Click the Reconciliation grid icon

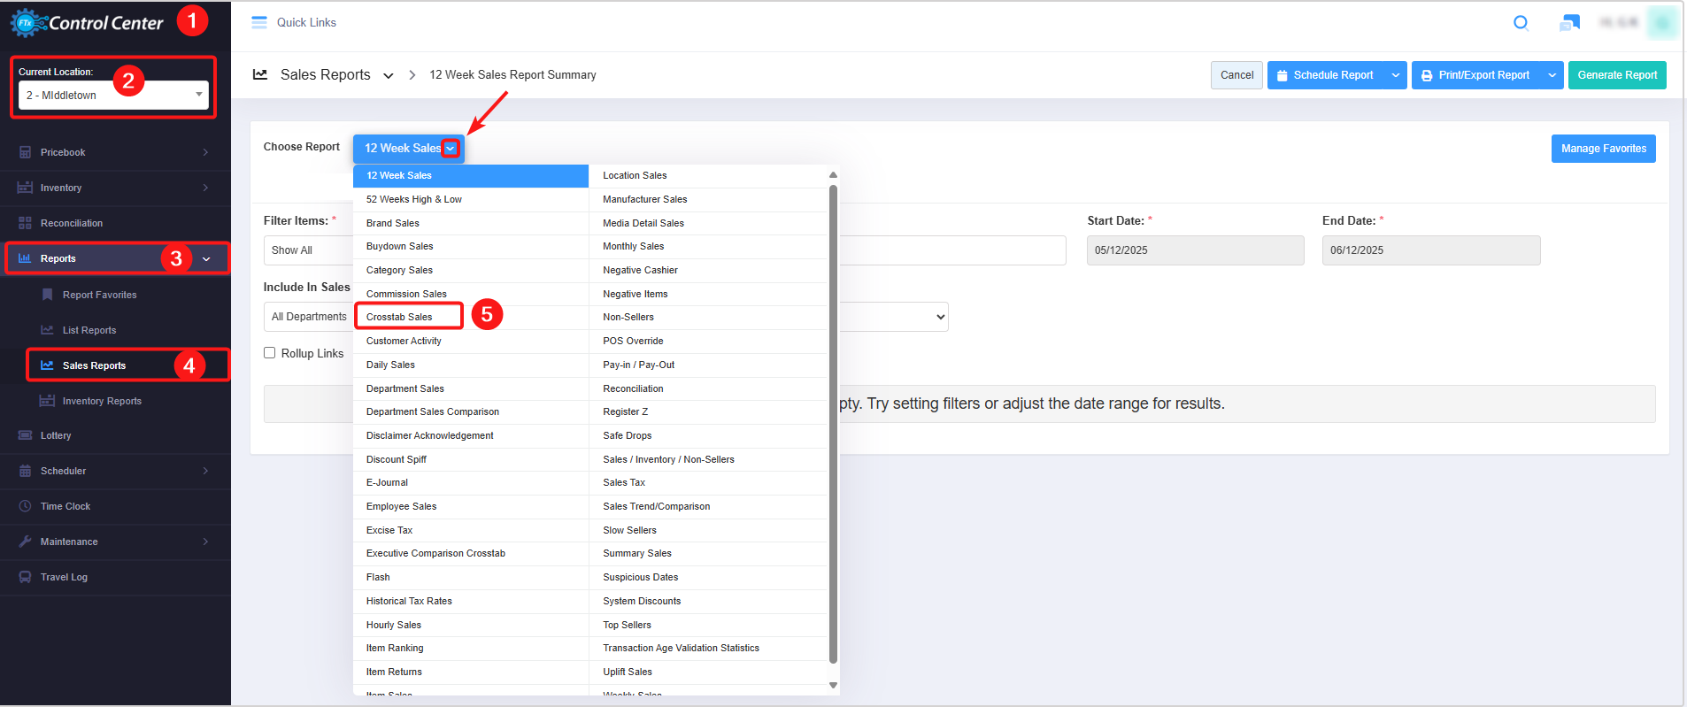click(x=25, y=223)
